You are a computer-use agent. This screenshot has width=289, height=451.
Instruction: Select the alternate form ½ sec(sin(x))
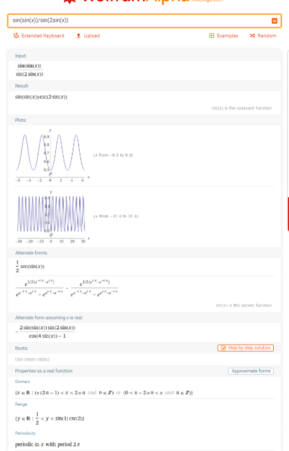point(30,267)
